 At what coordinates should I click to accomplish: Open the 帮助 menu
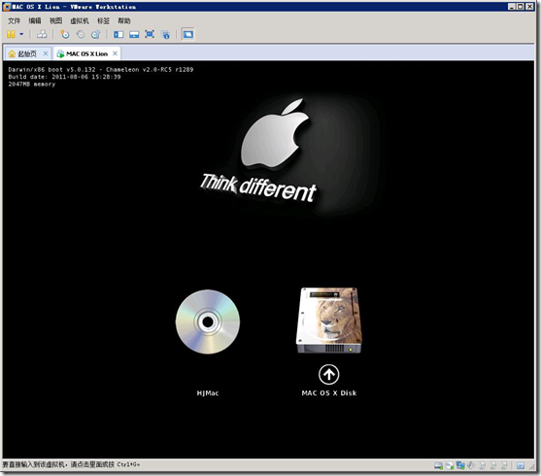124,20
